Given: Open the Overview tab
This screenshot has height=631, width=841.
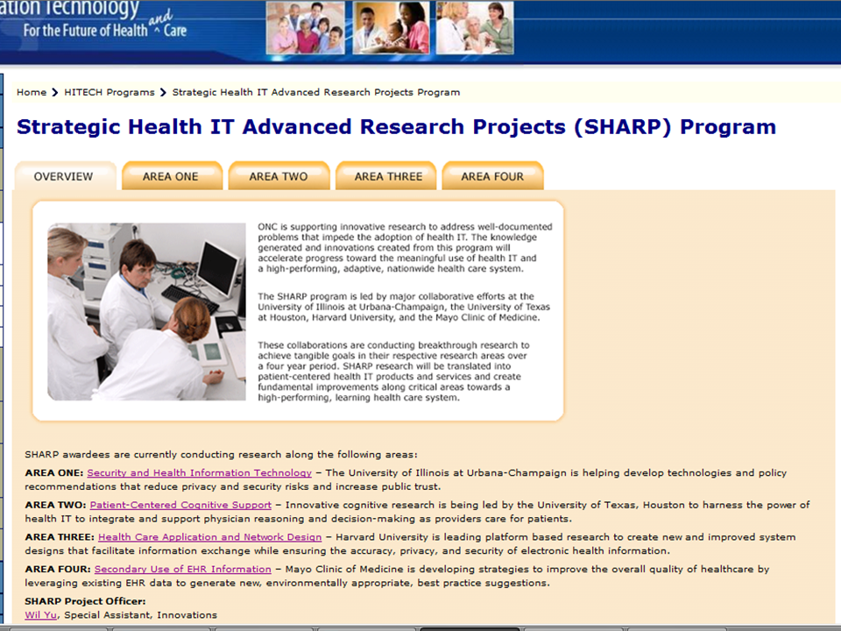Looking at the screenshot, I should coord(65,176).
